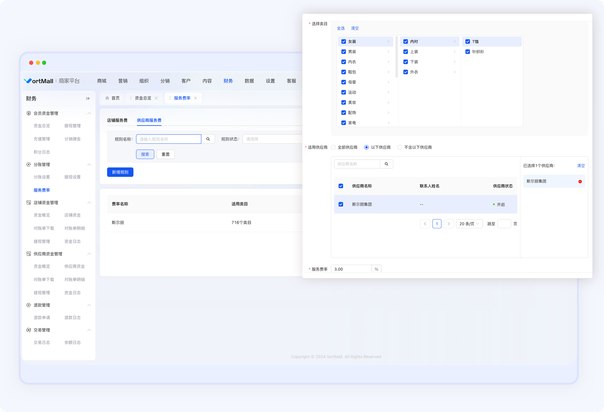The image size is (604, 412).
Task: Open the 20 条/页 page size dropdown
Action: point(469,224)
